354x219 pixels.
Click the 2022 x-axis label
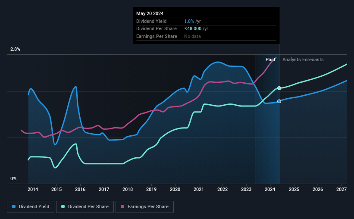[222, 189]
